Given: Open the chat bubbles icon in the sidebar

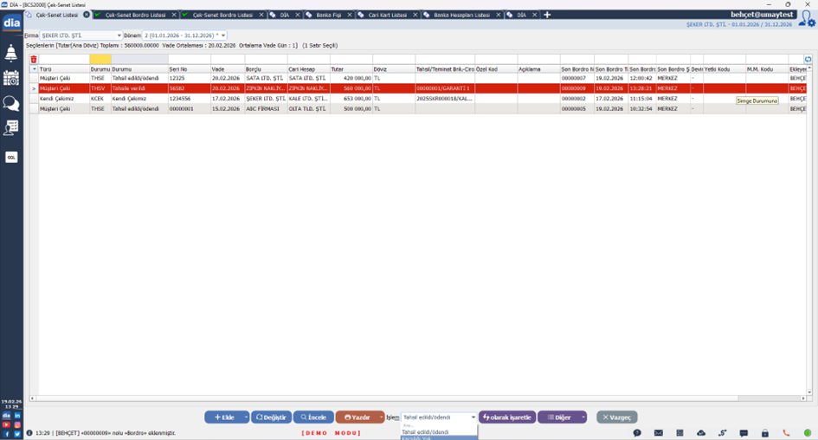Looking at the screenshot, I should (x=11, y=104).
